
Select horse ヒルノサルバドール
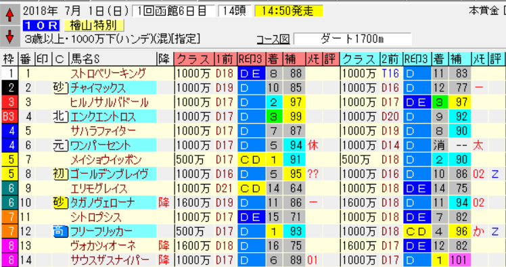point(112,102)
